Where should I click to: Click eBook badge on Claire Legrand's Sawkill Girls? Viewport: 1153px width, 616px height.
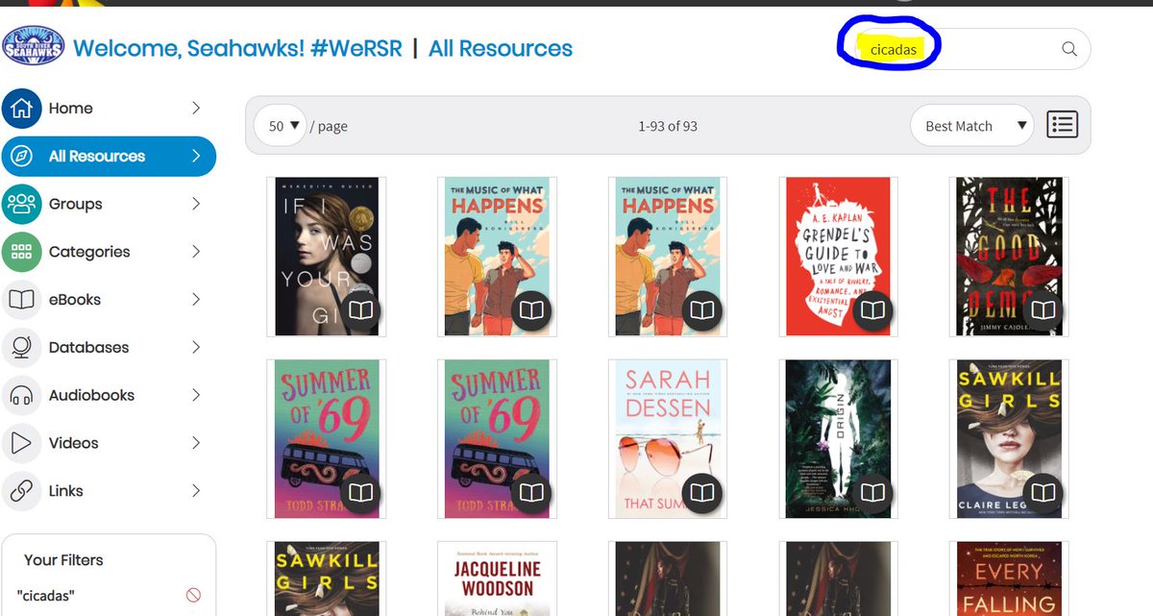(x=1043, y=494)
